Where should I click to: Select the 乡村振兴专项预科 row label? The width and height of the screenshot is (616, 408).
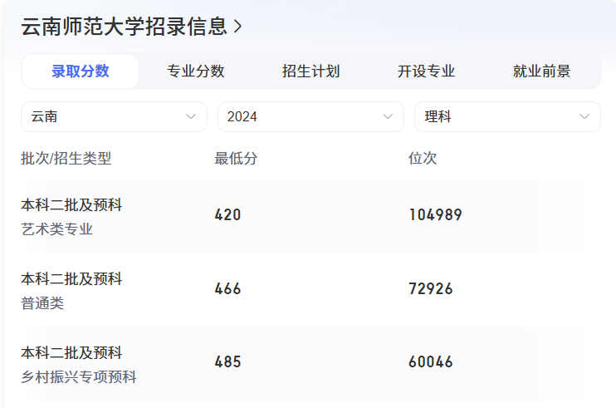(x=79, y=377)
